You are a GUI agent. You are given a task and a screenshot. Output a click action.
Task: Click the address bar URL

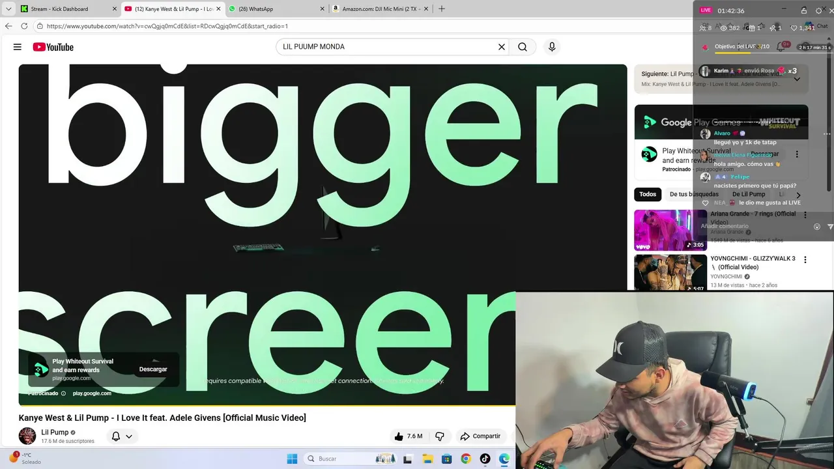coord(167,26)
